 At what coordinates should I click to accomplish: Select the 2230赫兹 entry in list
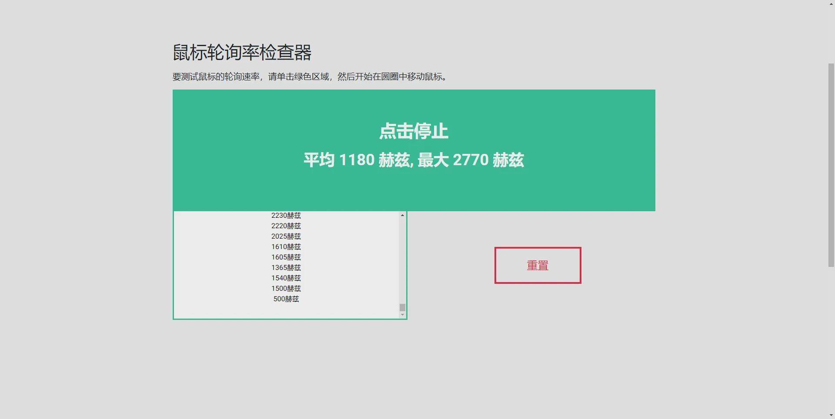coord(286,215)
